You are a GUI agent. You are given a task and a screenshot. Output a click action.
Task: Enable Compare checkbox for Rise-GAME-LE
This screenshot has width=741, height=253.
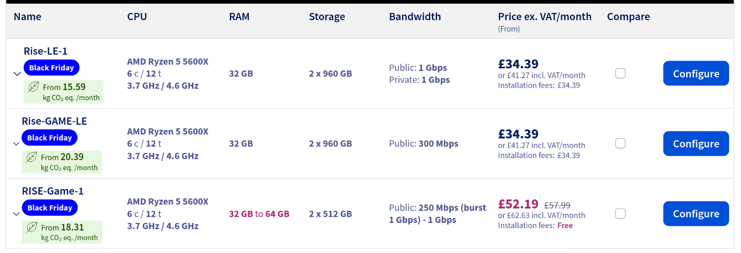pos(620,143)
